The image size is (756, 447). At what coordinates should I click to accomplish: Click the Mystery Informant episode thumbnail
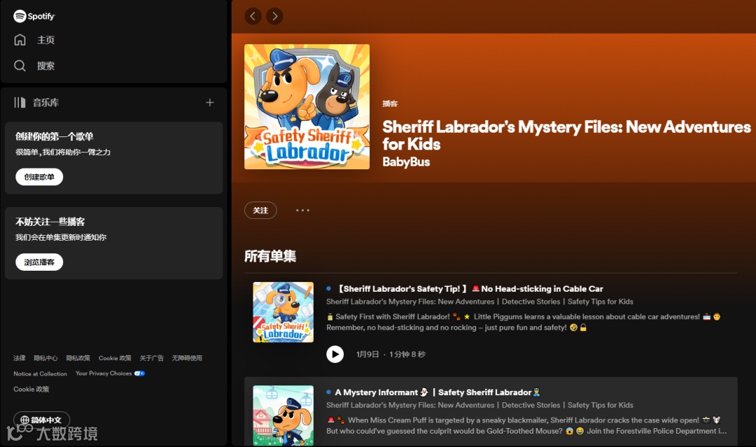pyautogui.click(x=283, y=416)
